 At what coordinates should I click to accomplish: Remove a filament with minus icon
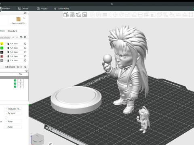pyautogui.click(x=17, y=37)
